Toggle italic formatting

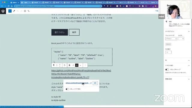[73, 65]
